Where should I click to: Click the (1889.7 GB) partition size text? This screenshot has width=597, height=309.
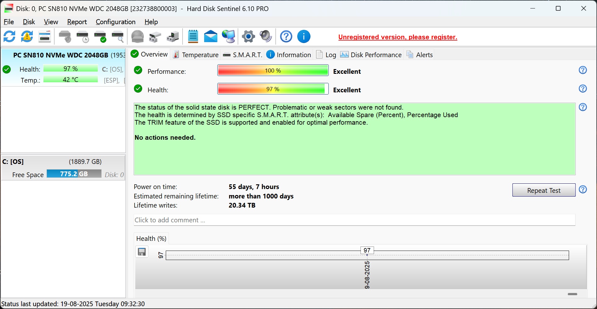85,162
